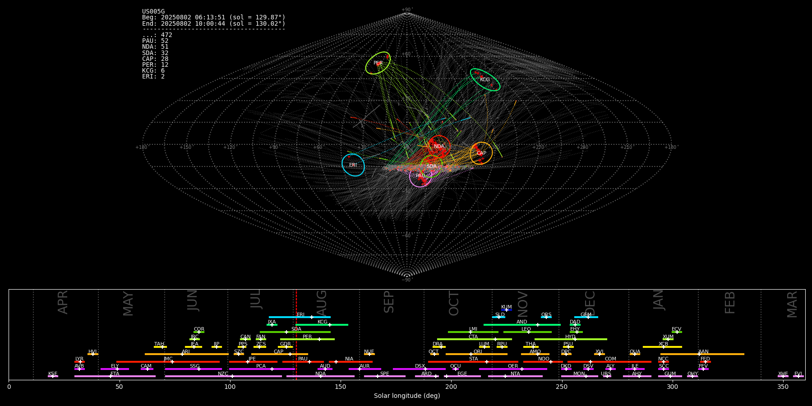Click the COM shower bar
The image size is (812, 406).
point(610,361)
